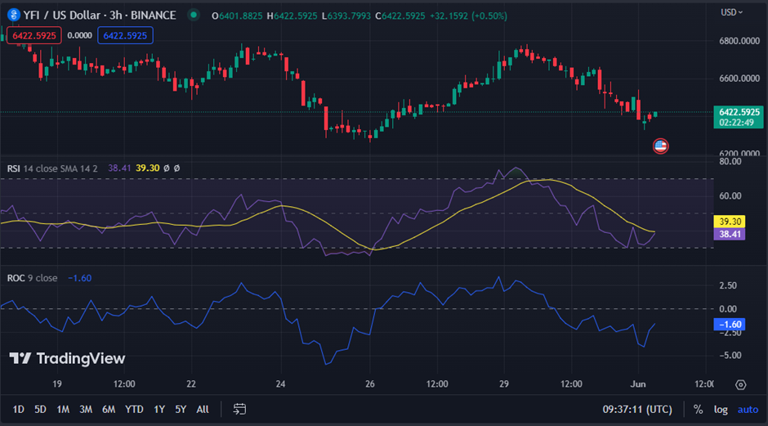Open chart settings gear icon
This screenshot has width=768, height=426.
[740, 384]
